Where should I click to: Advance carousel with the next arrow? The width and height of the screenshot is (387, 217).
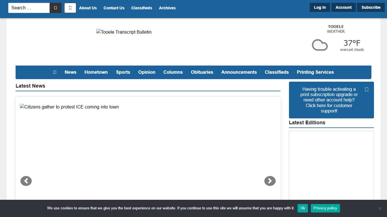coord(270,181)
